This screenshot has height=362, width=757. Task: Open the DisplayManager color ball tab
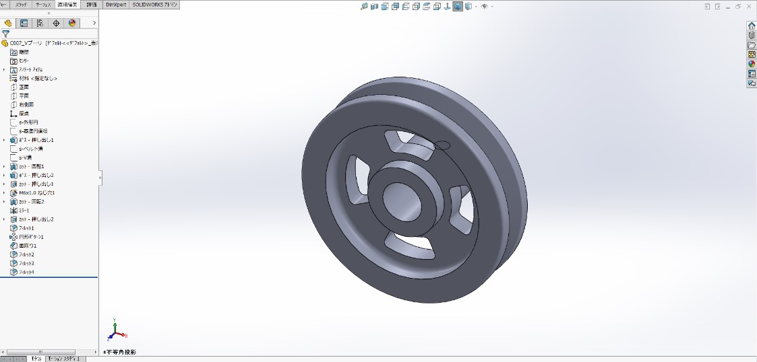click(72, 23)
